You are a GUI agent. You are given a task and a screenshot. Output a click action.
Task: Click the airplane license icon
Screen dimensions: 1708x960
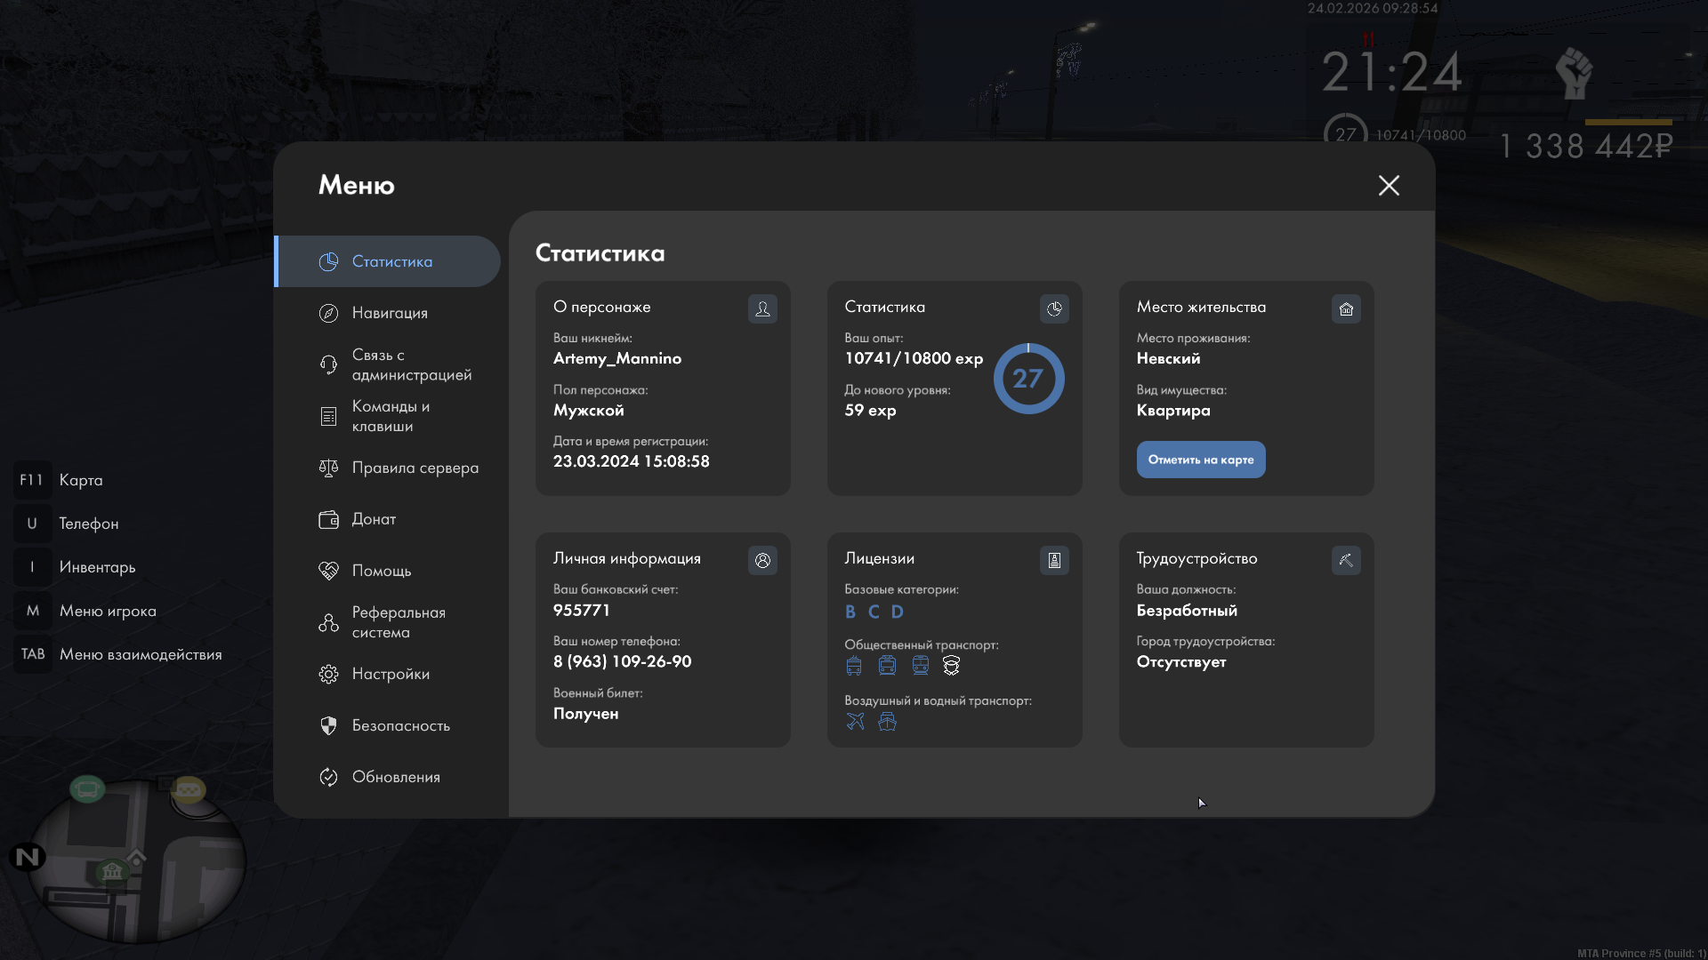855,722
